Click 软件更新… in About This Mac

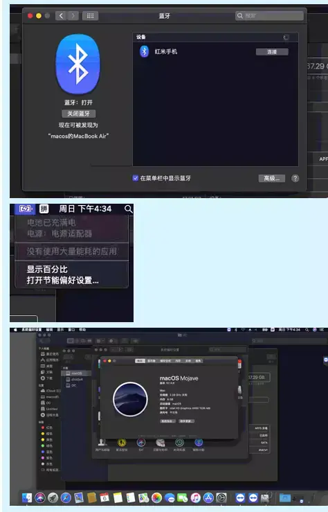click(186, 421)
